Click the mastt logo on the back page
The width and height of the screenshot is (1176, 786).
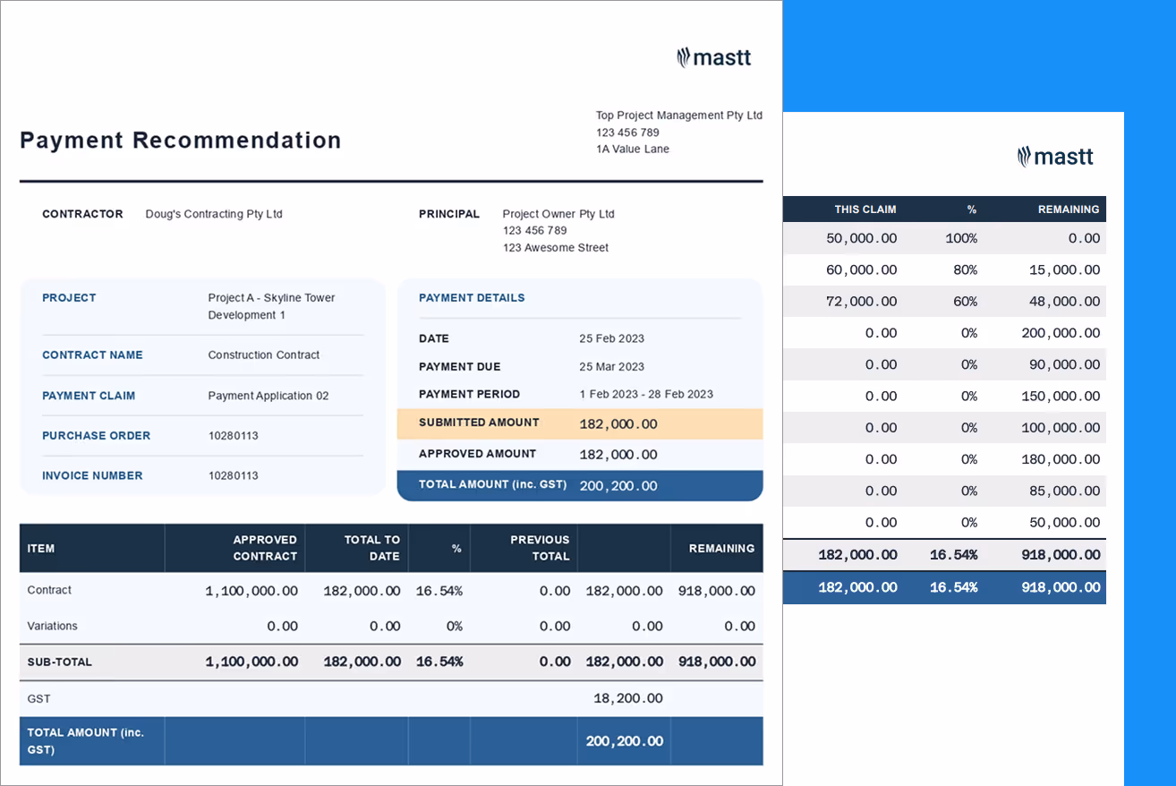tap(1055, 157)
